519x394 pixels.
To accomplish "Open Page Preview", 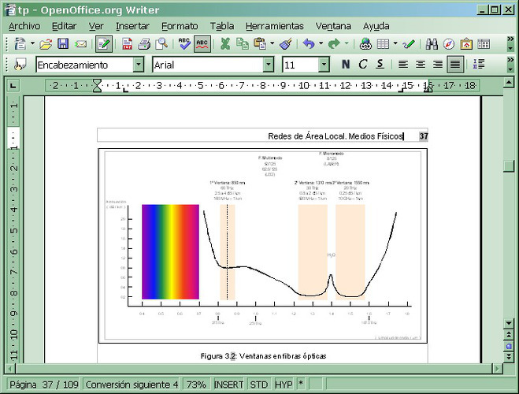I will [161, 44].
